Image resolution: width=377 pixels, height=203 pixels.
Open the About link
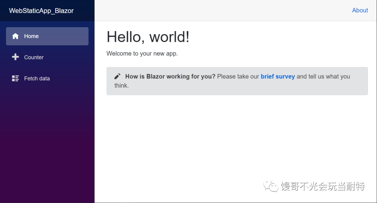360,10
